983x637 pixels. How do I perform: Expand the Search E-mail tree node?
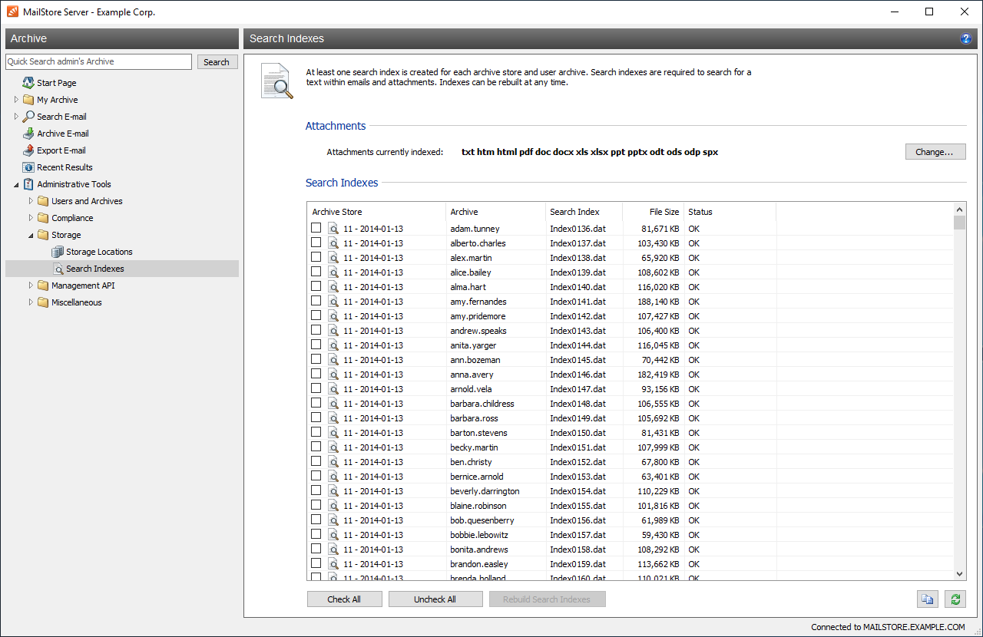[16, 117]
